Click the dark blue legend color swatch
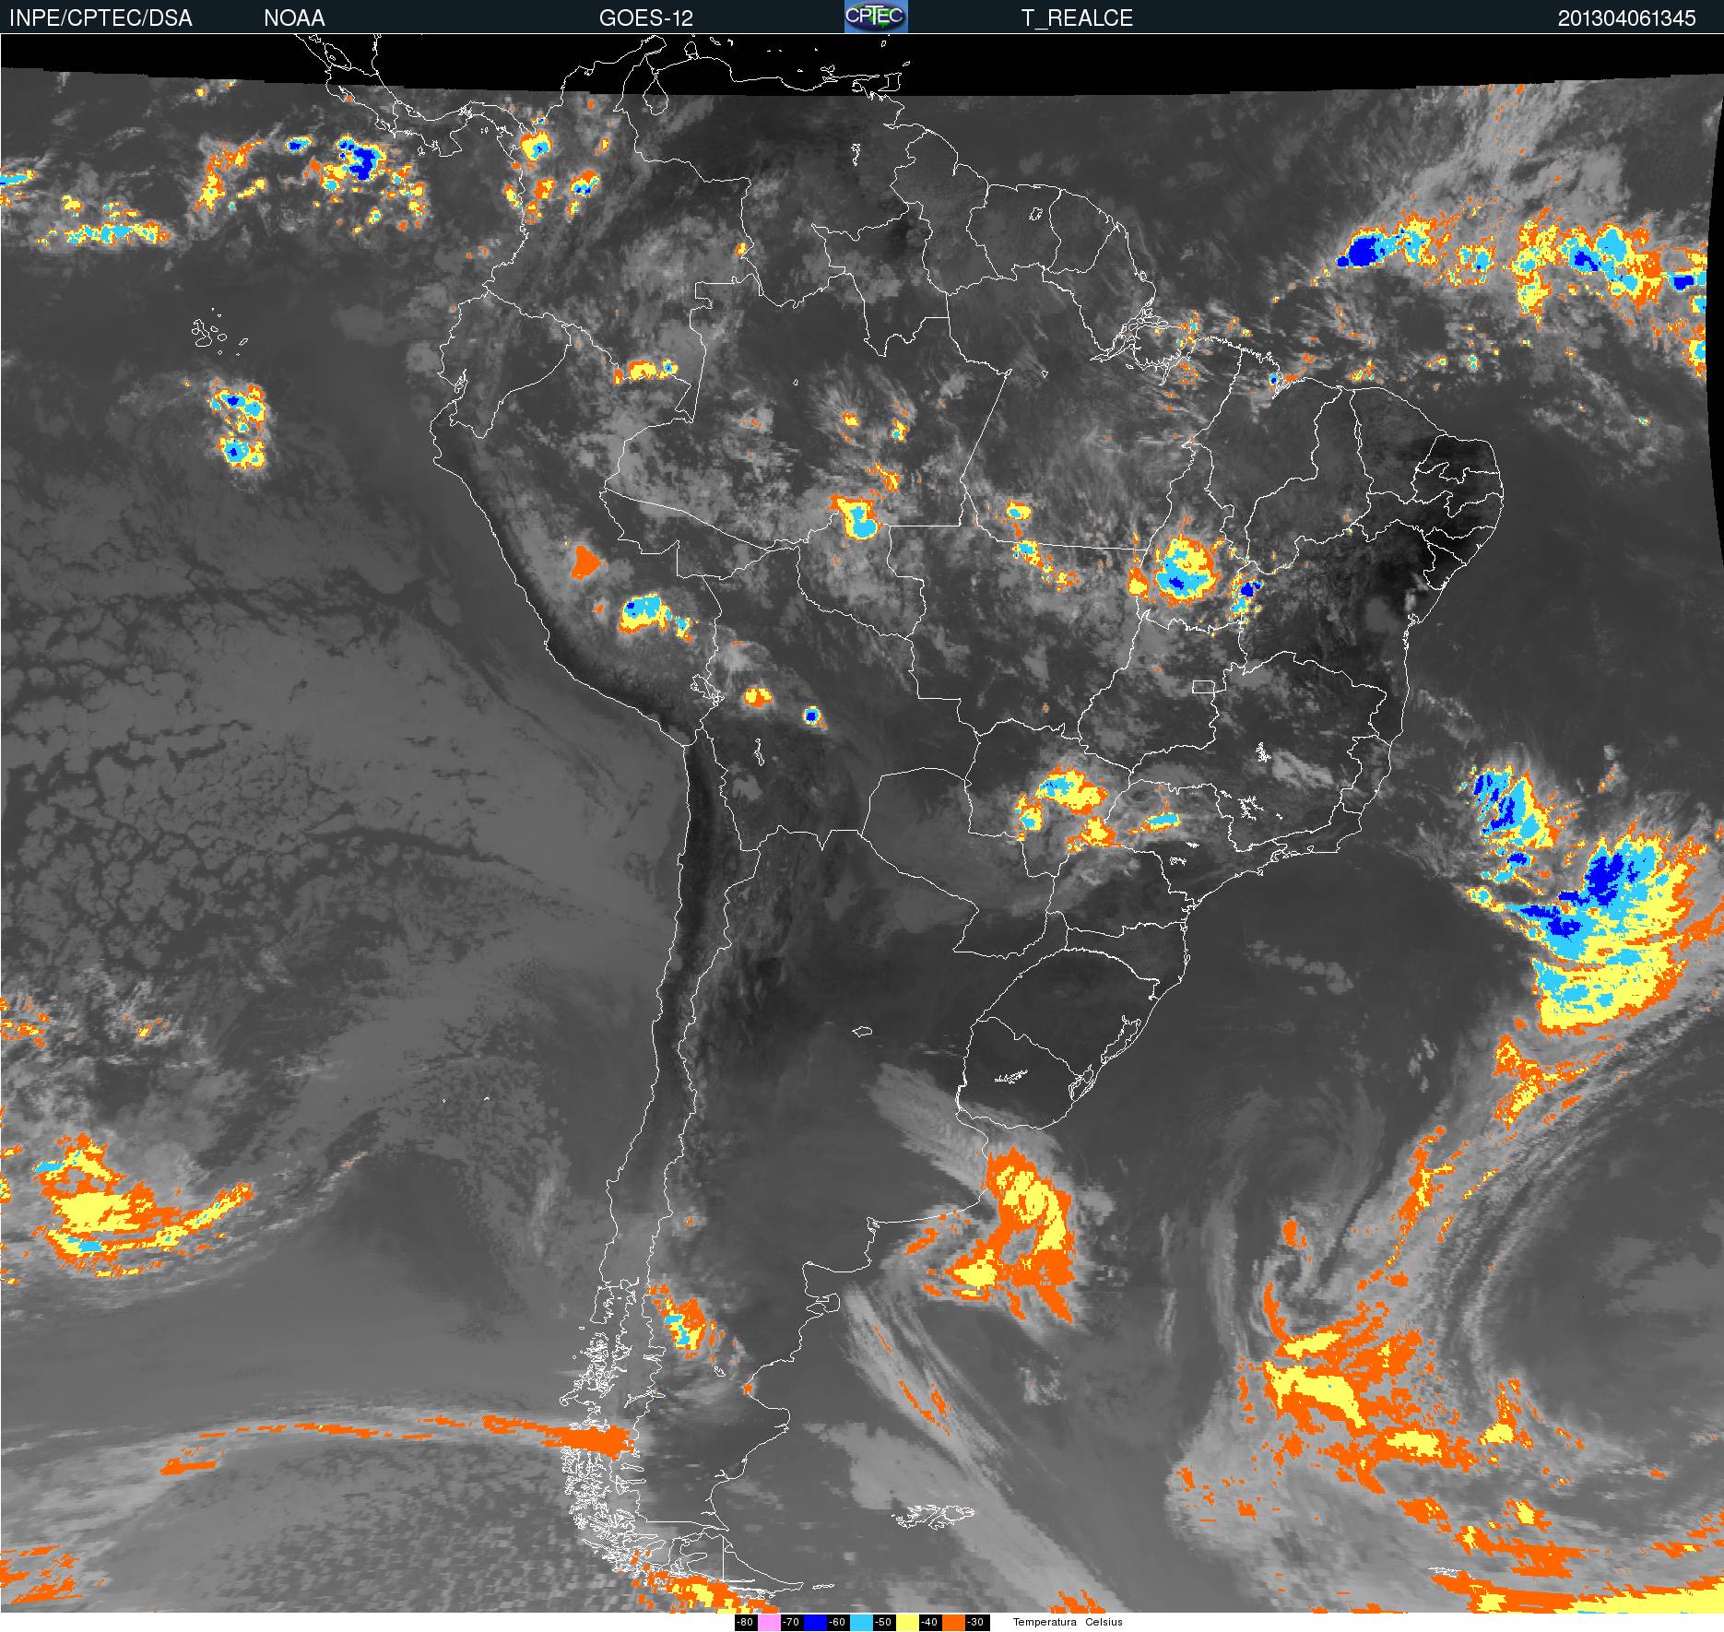Viewport: 1724px width, 1632px height. (x=815, y=1623)
